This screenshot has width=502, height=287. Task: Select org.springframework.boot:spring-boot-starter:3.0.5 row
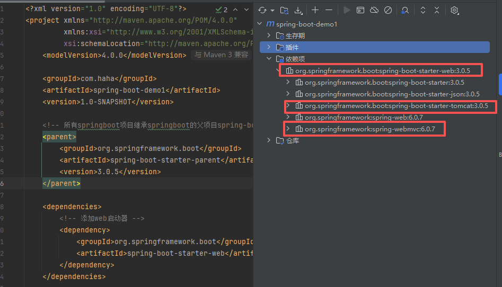click(x=384, y=83)
